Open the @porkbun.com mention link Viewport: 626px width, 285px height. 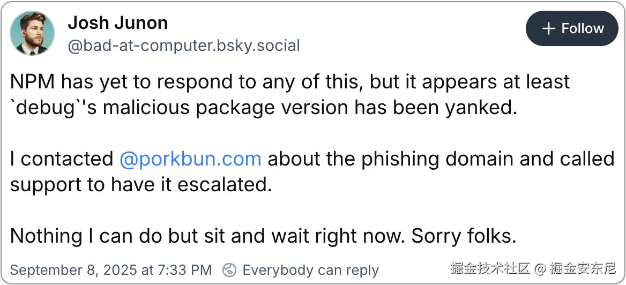tap(190, 159)
